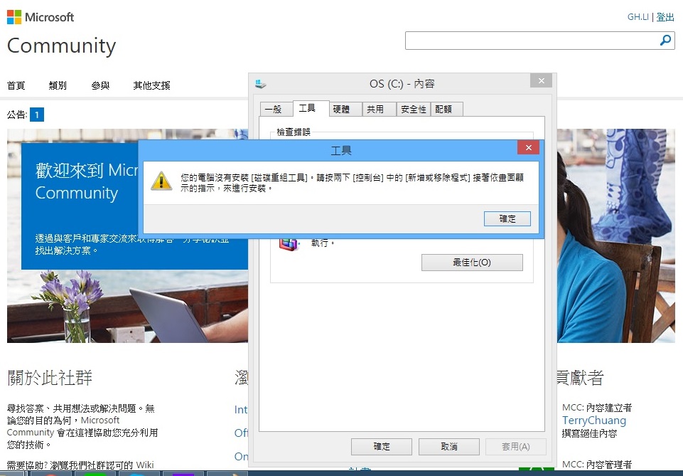Click the search magnifier icon
This screenshot has height=476, width=683.
point(665,41)
